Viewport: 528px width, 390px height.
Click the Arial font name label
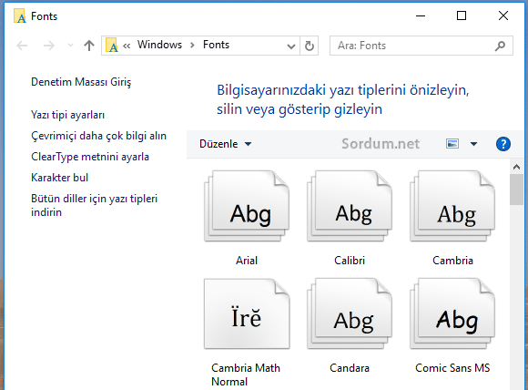coord(247,261)
